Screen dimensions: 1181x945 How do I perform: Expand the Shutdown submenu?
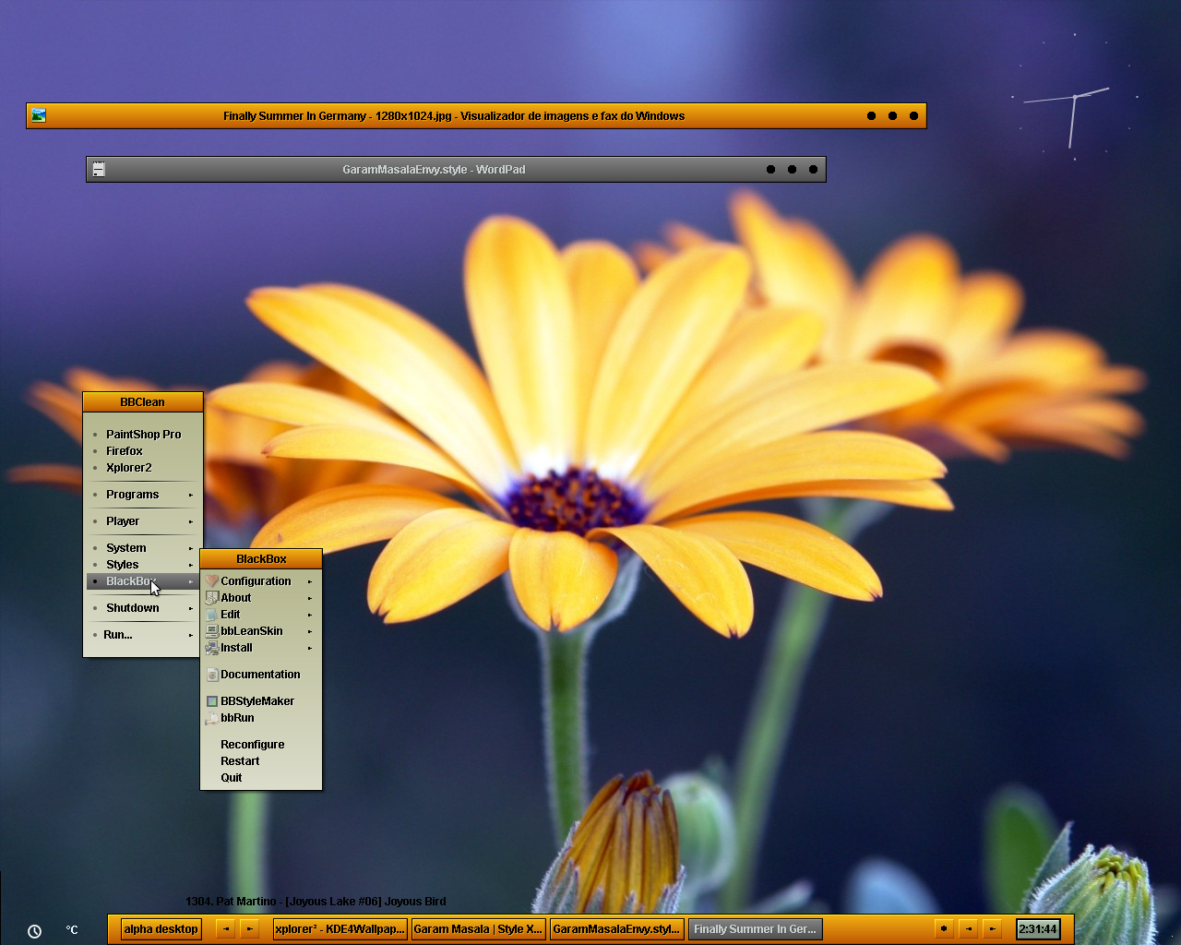click(x=143, y=608)
